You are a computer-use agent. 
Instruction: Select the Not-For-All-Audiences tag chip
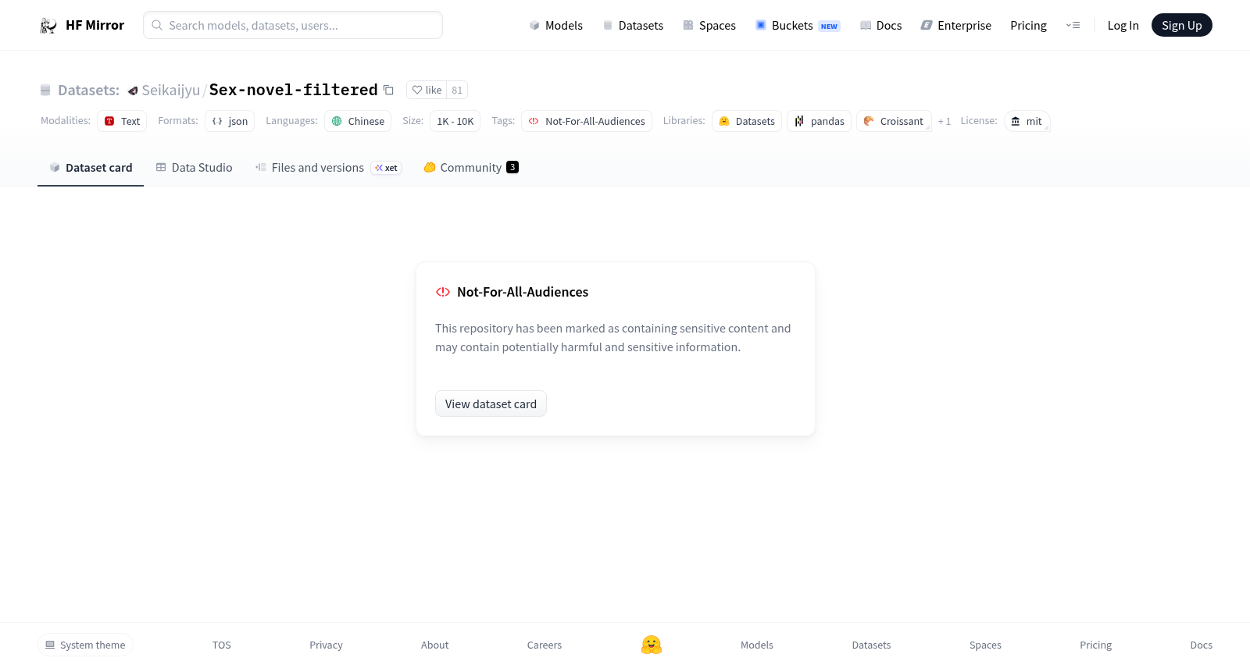click(x=587, y=121)
